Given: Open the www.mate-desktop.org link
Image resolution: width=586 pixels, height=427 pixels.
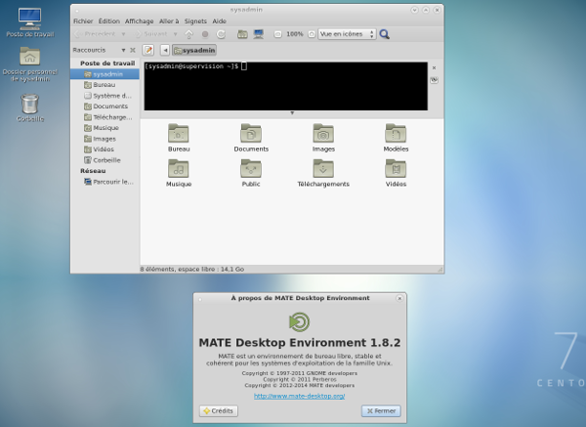Looking at the screenshot, I should tap(300, 396).
